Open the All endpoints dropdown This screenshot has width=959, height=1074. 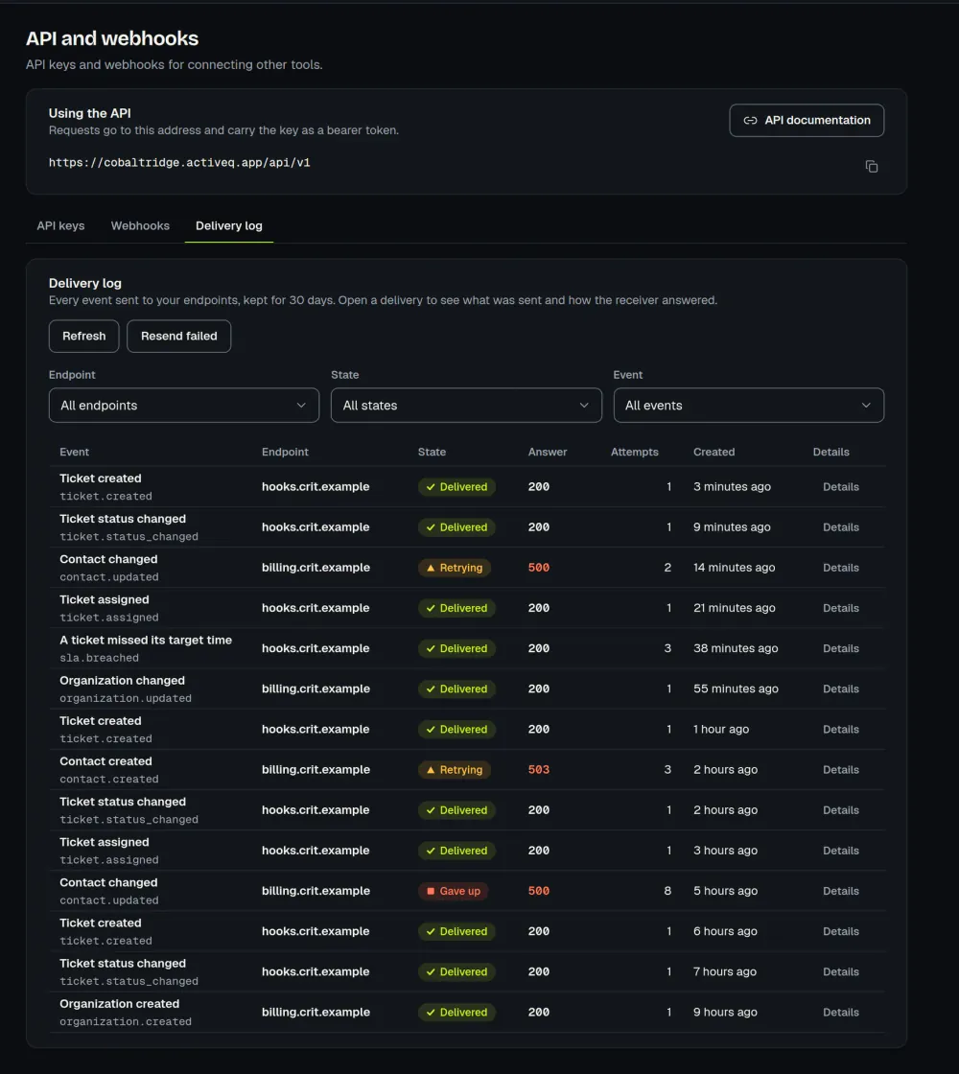[183, 406]
